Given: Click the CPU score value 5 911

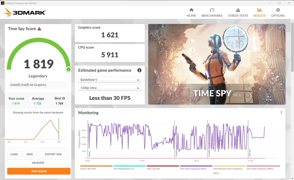Looking at the screenshot, I should click(x=110, y=55).
